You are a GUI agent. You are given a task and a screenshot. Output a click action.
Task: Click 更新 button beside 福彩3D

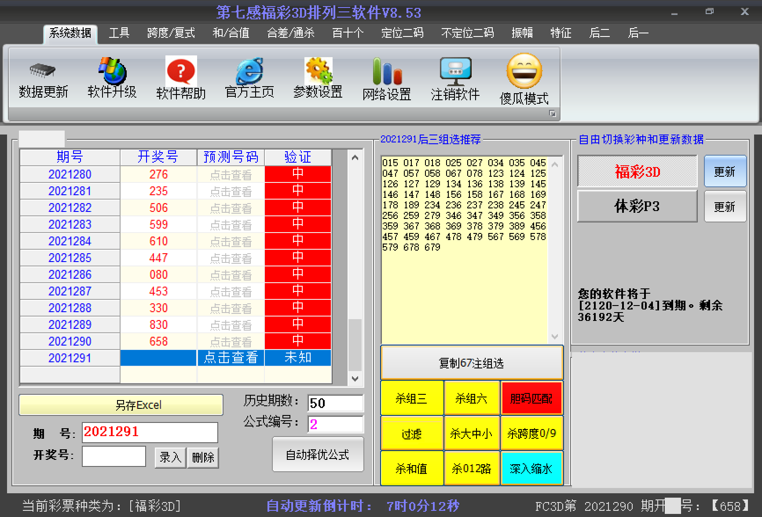click(725, 171)
